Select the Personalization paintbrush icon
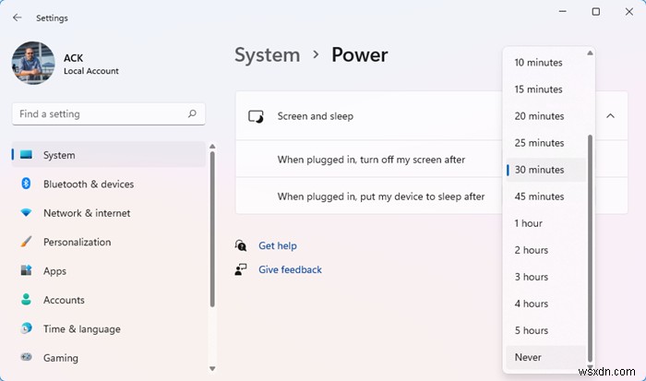This screenshot has height=381, width=646. tap(25, 242)
